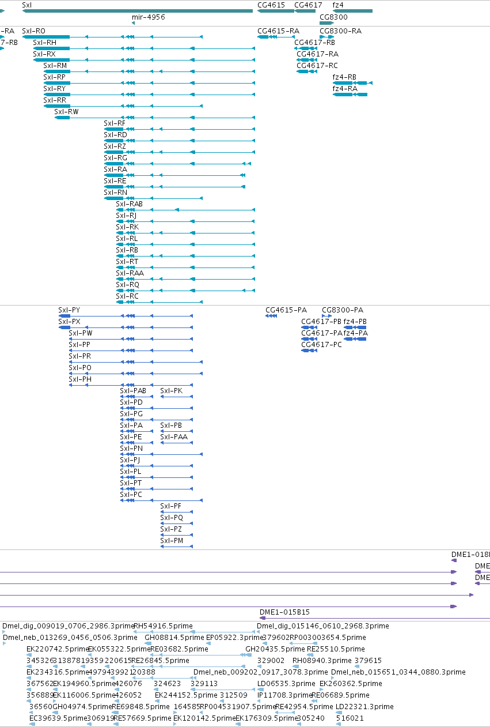Click EST label EK220742.5prime
Viewport: 490px width, 727px height.
tap(57, 649)
